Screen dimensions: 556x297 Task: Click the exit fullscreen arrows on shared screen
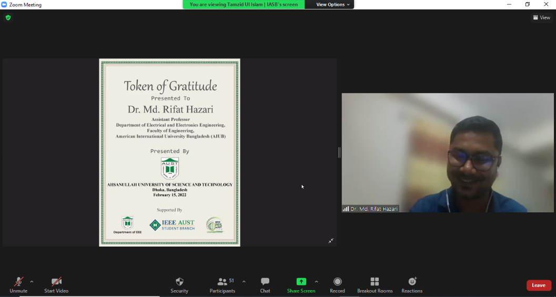330,241
